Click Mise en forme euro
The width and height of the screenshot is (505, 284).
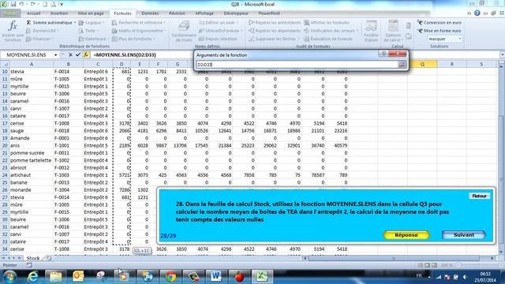click(x=440, y=31)
